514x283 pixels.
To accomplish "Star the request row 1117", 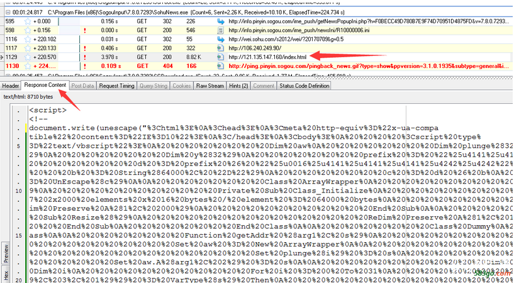I will tap(28, 48).
